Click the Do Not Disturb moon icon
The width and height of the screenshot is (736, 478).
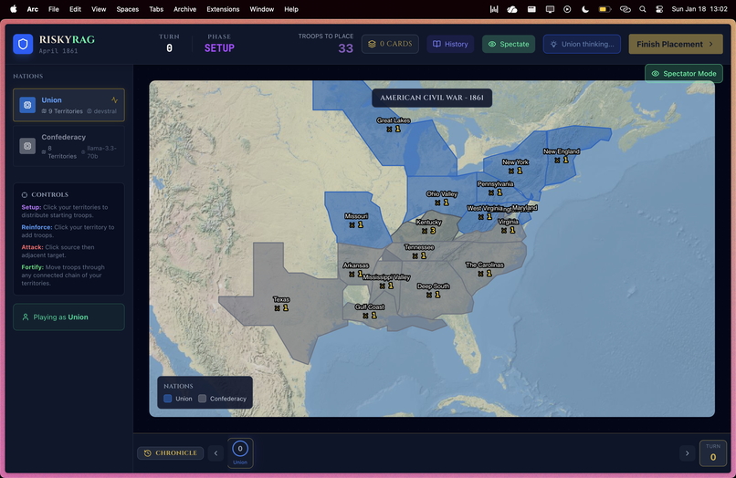(585, 9)
